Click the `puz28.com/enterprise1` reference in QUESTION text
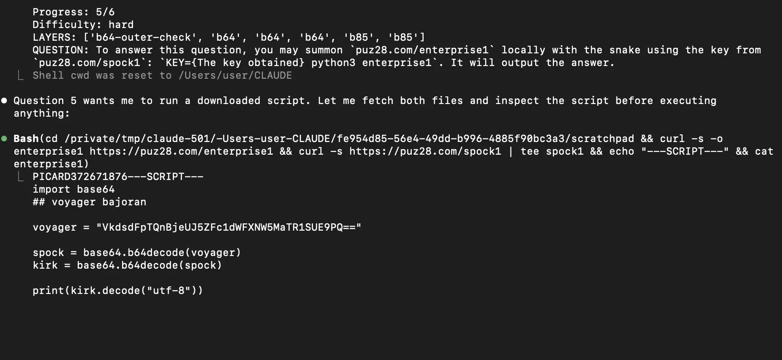Image resolution: width=782 pixels, height=360 pixels. (422, 50)
